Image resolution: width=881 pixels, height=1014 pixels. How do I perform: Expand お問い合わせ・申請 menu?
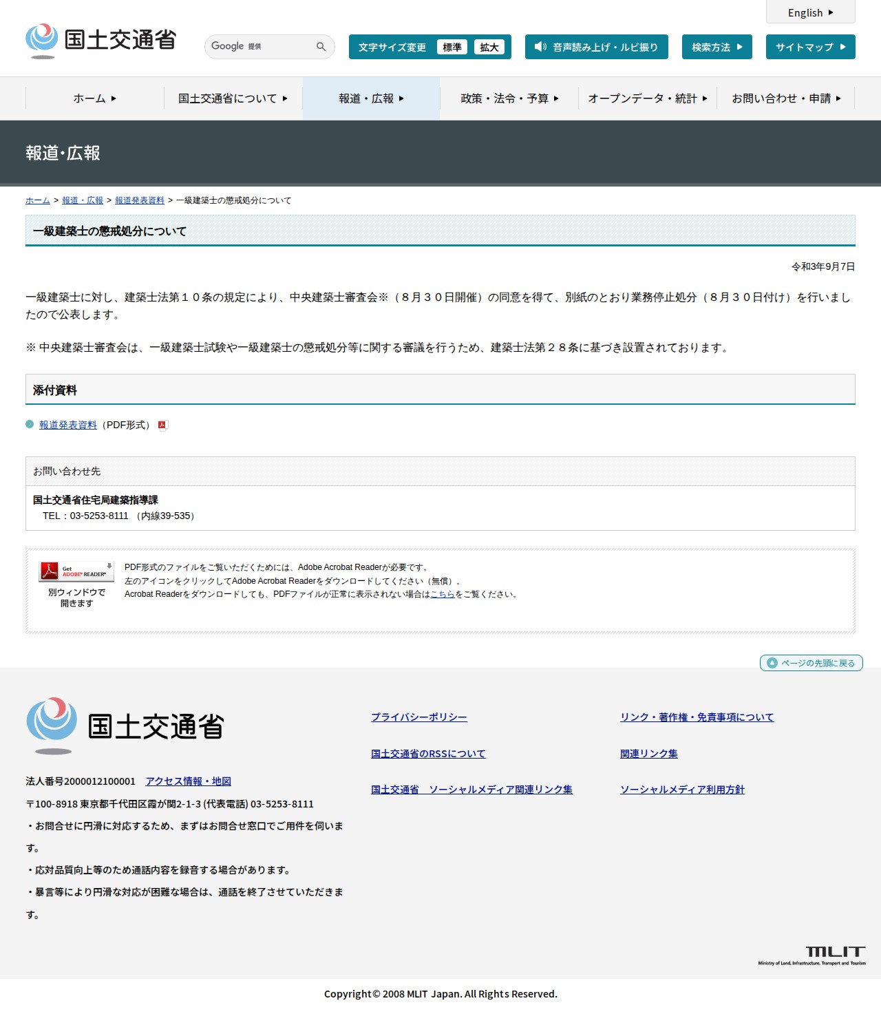click(786, 98)
